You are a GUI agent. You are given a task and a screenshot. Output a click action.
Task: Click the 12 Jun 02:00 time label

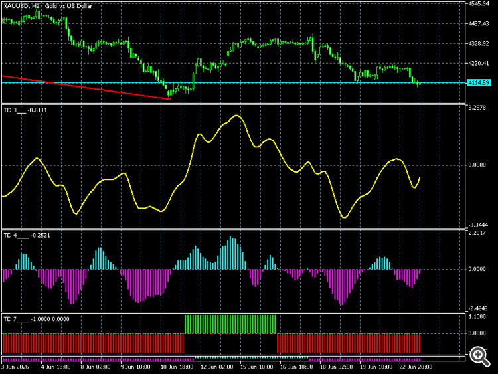pos(216,367)
